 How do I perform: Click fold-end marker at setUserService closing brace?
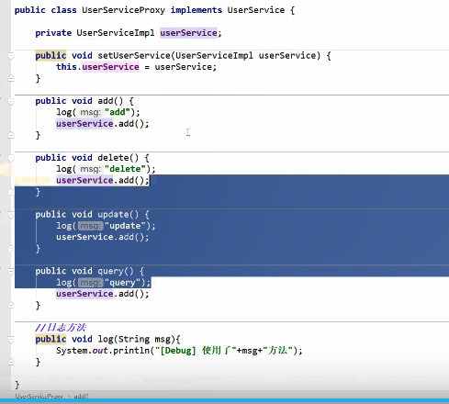[x=11, y=78]
